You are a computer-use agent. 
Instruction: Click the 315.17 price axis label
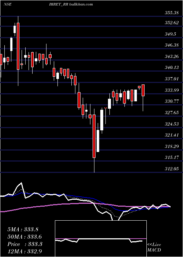coord(171,158)
